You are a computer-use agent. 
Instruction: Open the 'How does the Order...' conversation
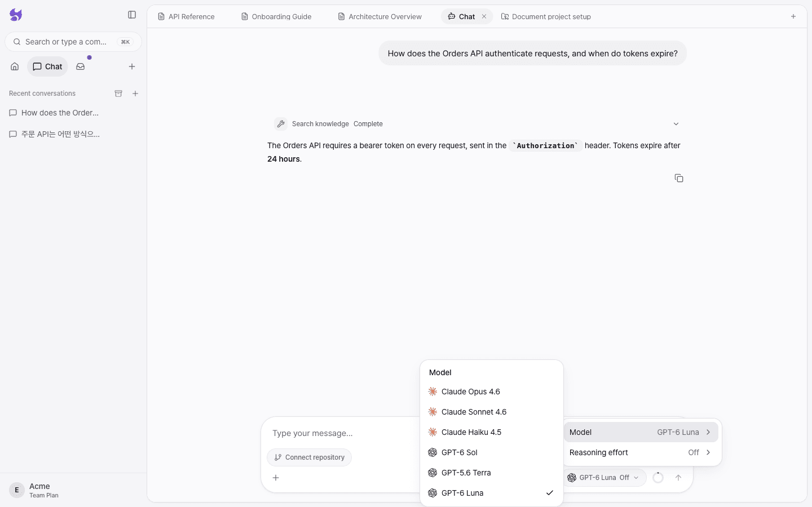point(72,113)
